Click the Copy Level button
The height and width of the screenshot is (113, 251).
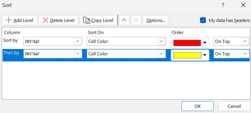point(98,20)
